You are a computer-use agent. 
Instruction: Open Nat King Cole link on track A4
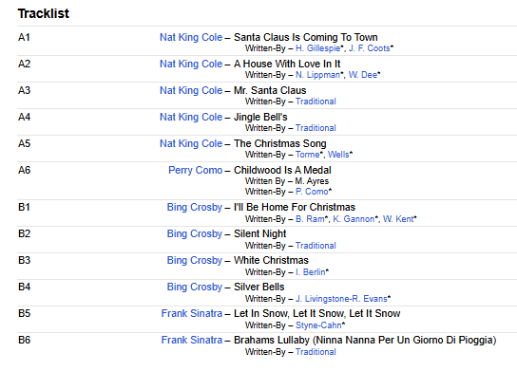click(x=191, y=118)
